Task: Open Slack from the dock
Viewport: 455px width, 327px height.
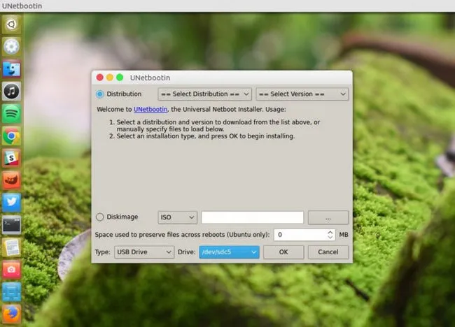Action: [x=11, y=158]
